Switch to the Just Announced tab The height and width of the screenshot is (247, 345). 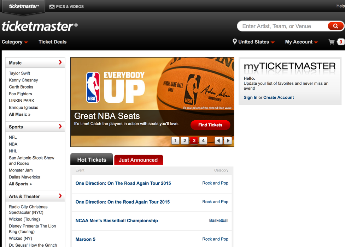138,160
